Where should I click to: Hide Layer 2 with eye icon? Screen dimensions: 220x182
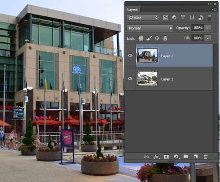coord(130,56)
